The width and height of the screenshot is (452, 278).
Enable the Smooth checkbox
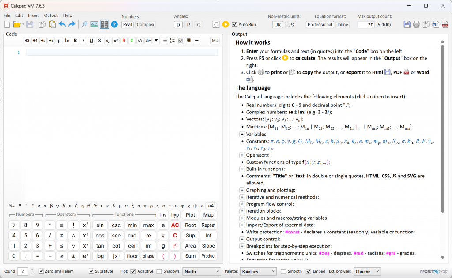click(283, 271)
